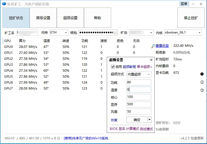Click the 检查更新 link
Image resolution: width=207 pixels, height=144 pixels.
[x=197, y=138]
